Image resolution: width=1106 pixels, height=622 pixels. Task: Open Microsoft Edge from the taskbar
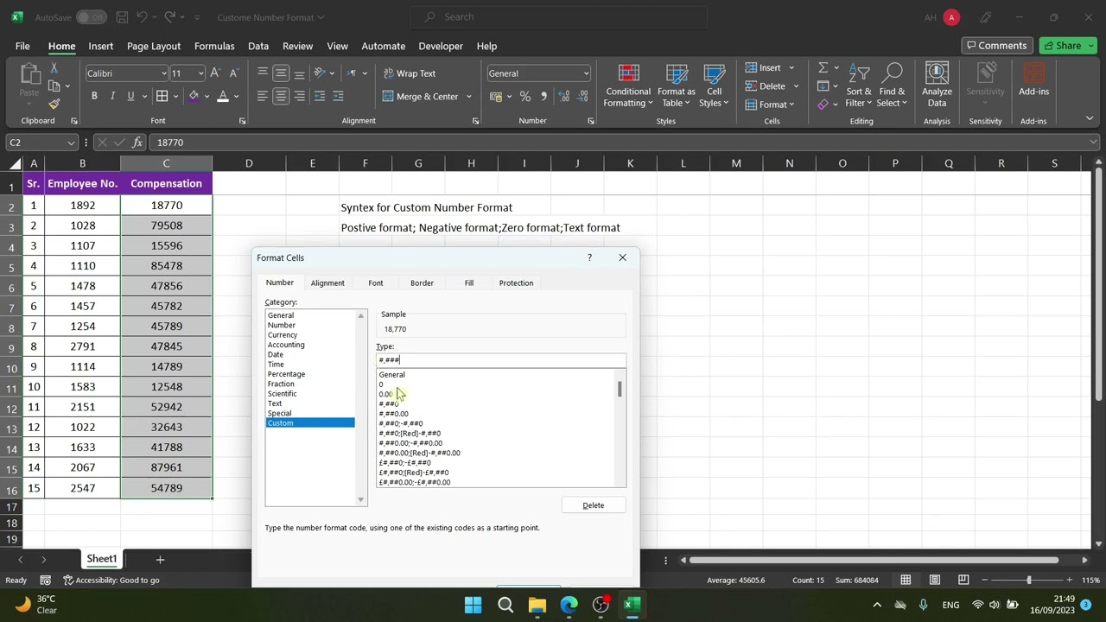click(569, 605)
